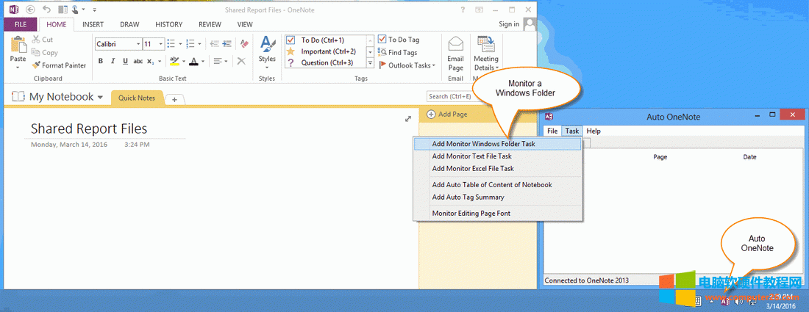This screenshot has width=809, height=312.
Task: Expand the page with the full-page view arrow
Action: click(408, 119)
